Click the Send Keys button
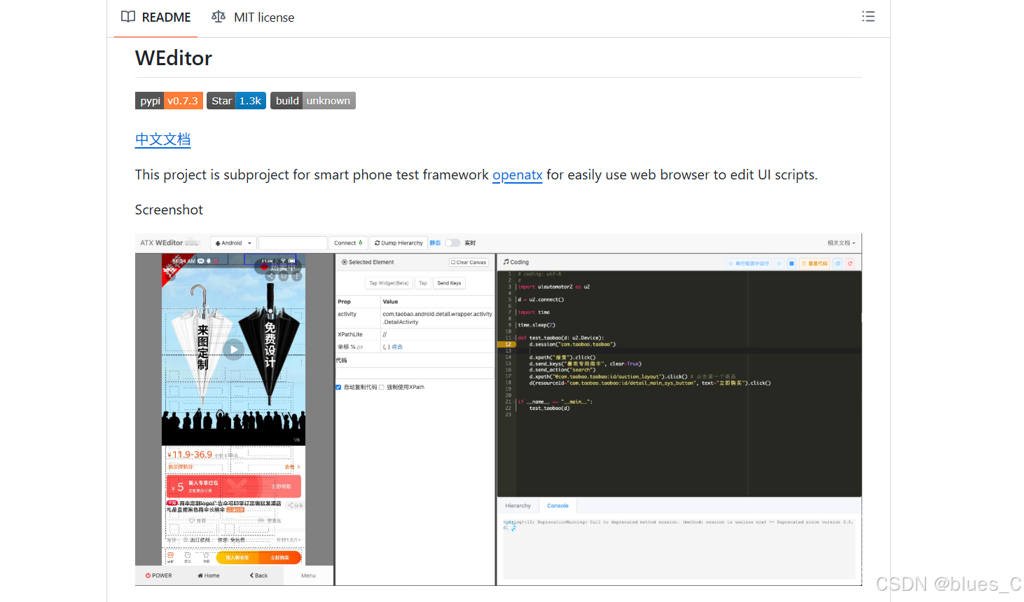Viewport: 1024px width, 602px height. click(449, 283)
